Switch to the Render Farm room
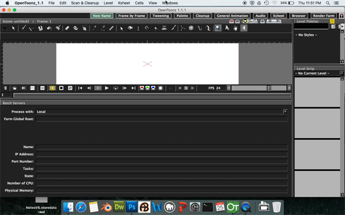345x215 pixels. click(324, 16)
